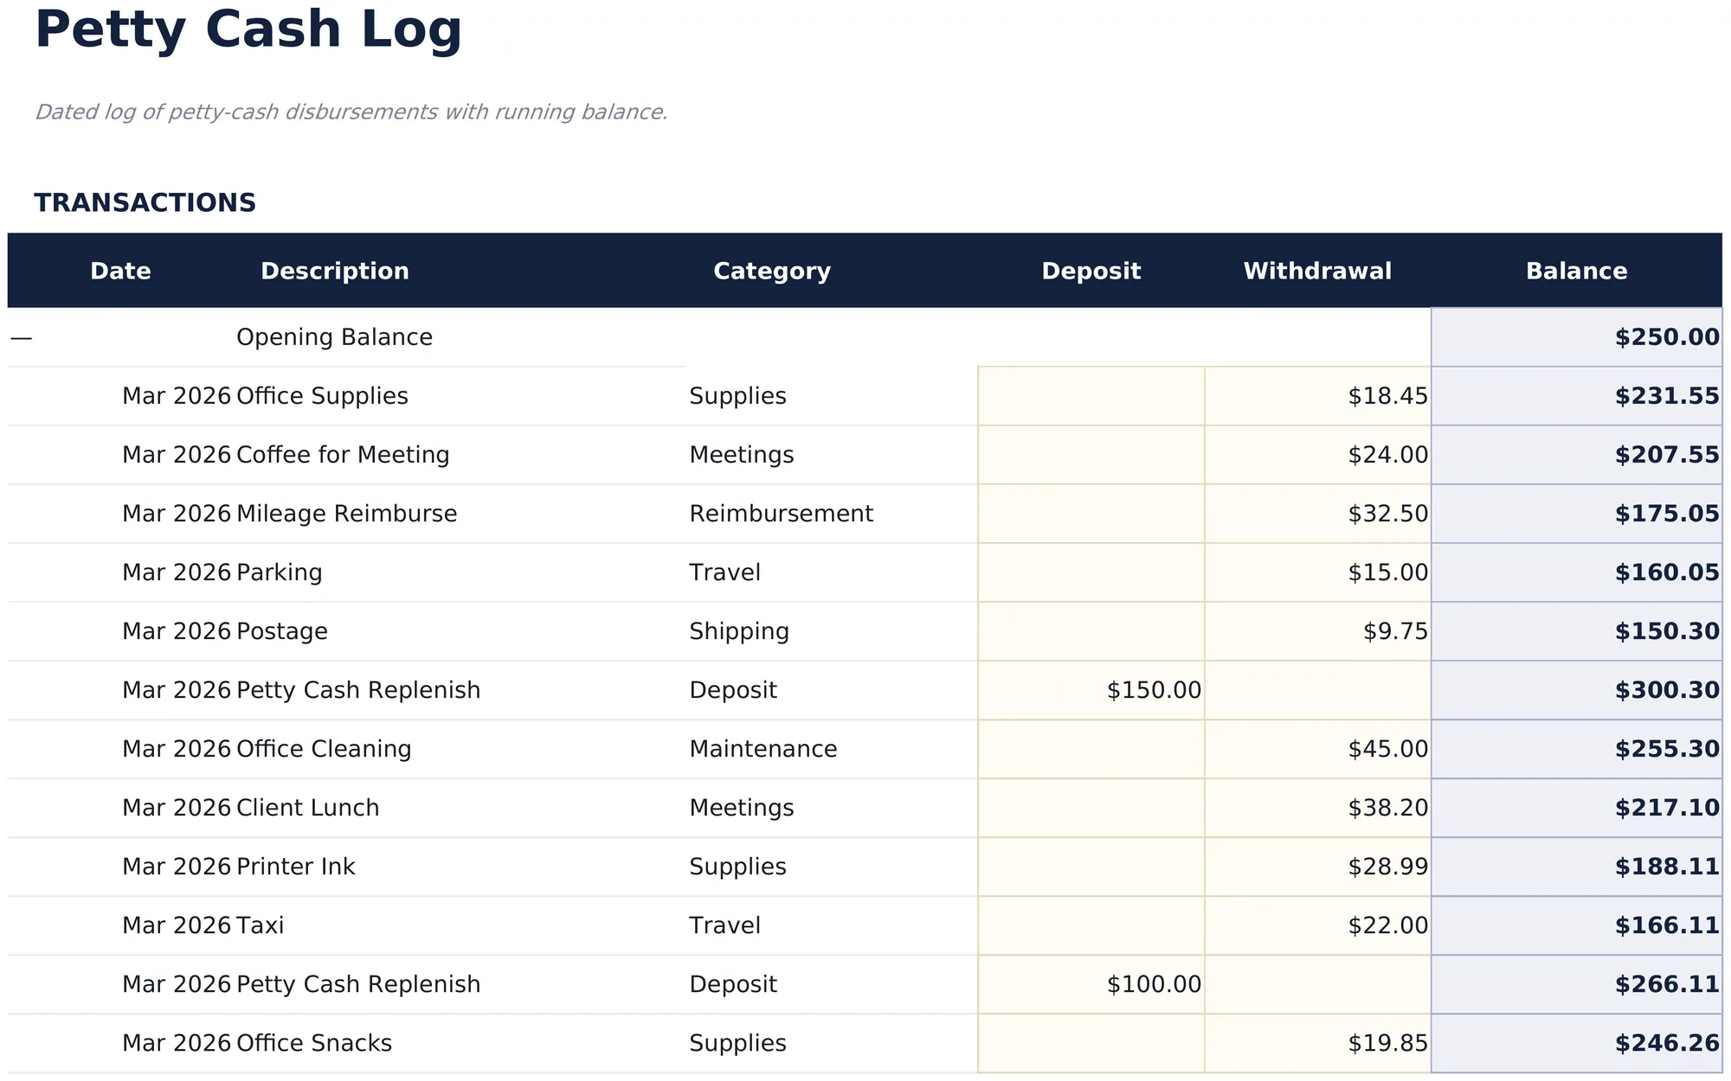This screenshot has height=1081, width=1731.
Task: Click the $207.55 balance cell
Action: 1577,455
